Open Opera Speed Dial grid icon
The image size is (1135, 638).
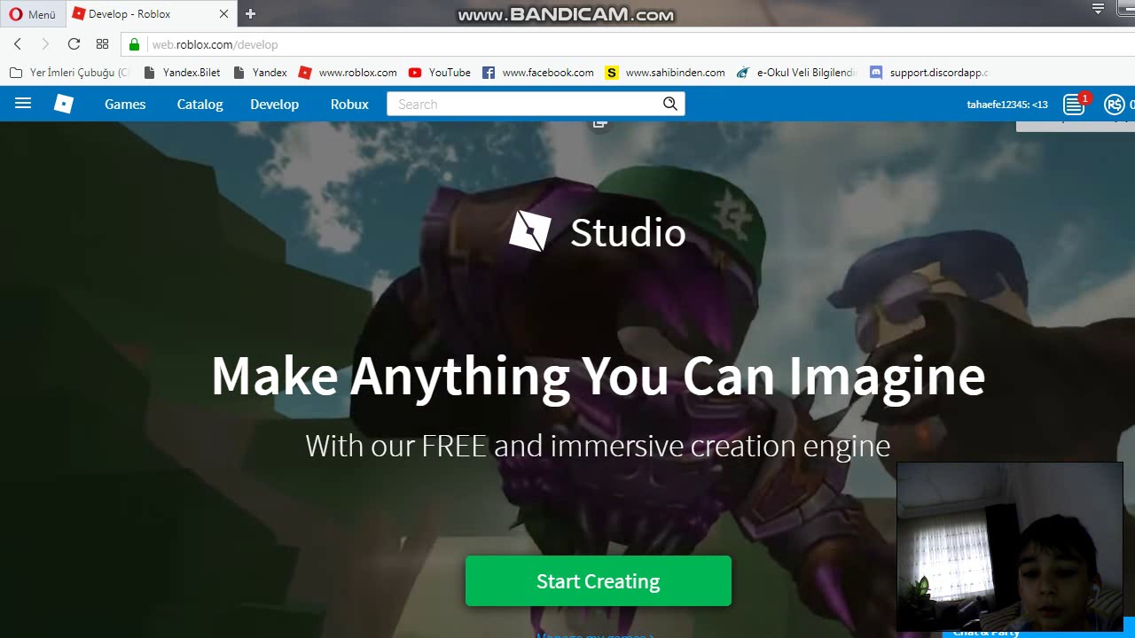102,44
